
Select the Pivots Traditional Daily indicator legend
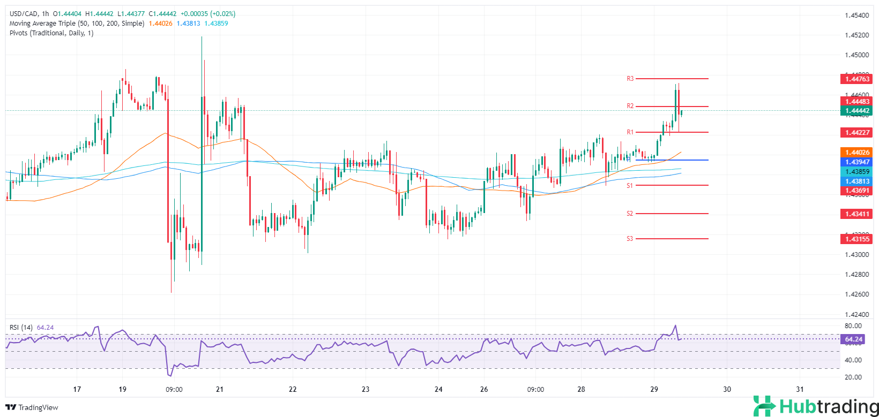(51, 33)
